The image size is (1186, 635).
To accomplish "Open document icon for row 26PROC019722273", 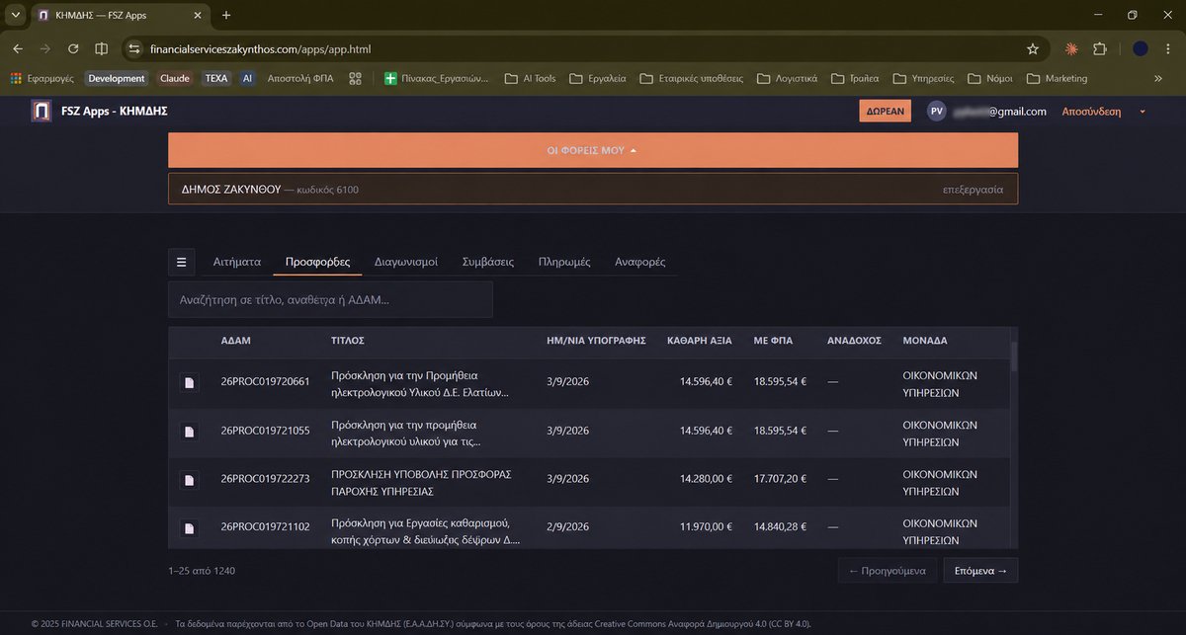I will point(189,479).
